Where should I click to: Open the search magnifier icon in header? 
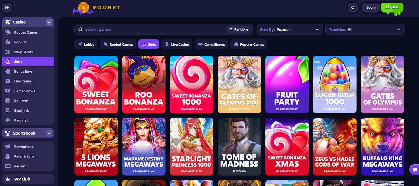coord(353,8)
